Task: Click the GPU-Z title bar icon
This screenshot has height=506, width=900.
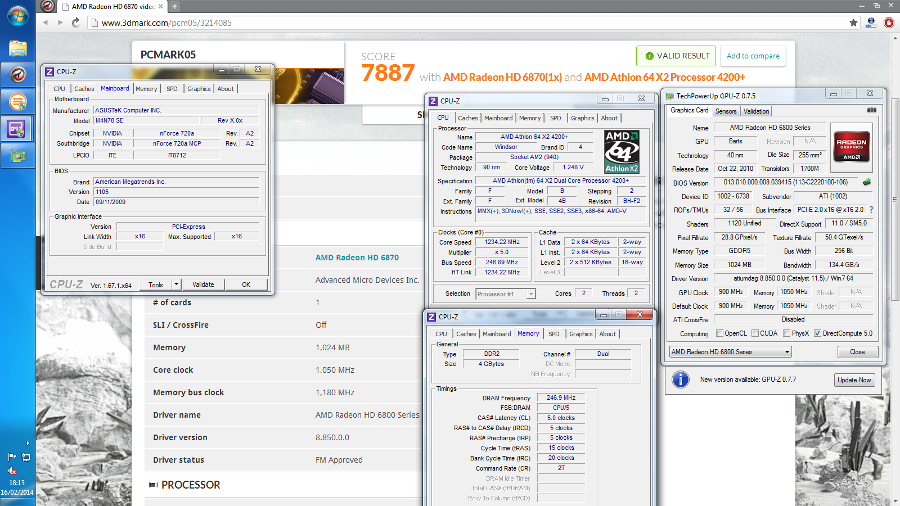Action: (x=670, y=96)
